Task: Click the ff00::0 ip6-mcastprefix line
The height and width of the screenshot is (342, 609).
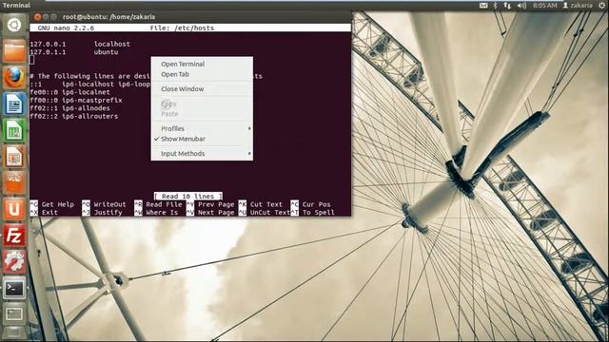Action: [76, 100]
